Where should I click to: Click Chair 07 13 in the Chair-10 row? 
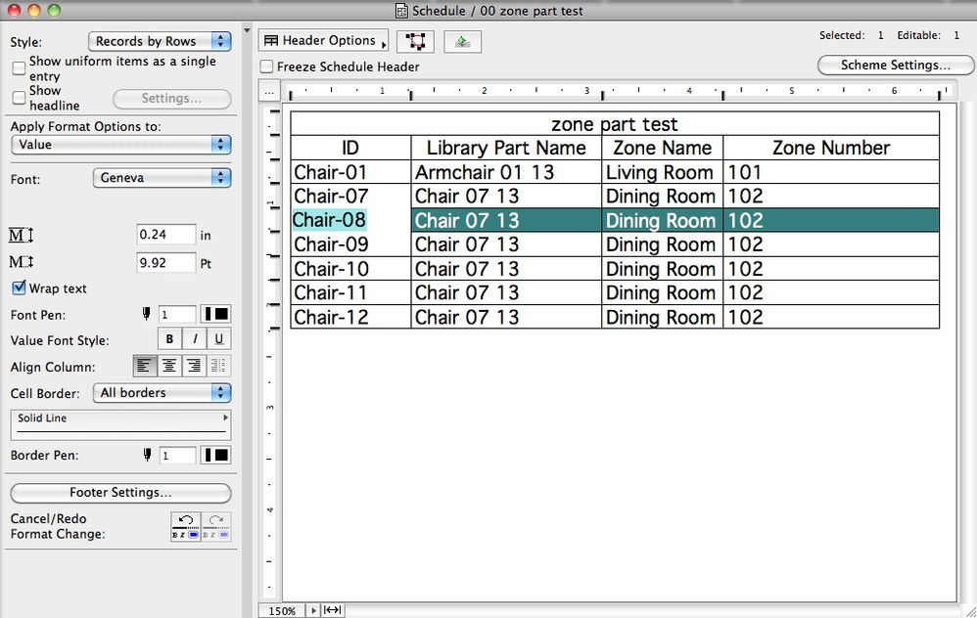pyautogui.click(x=506, y=269)
